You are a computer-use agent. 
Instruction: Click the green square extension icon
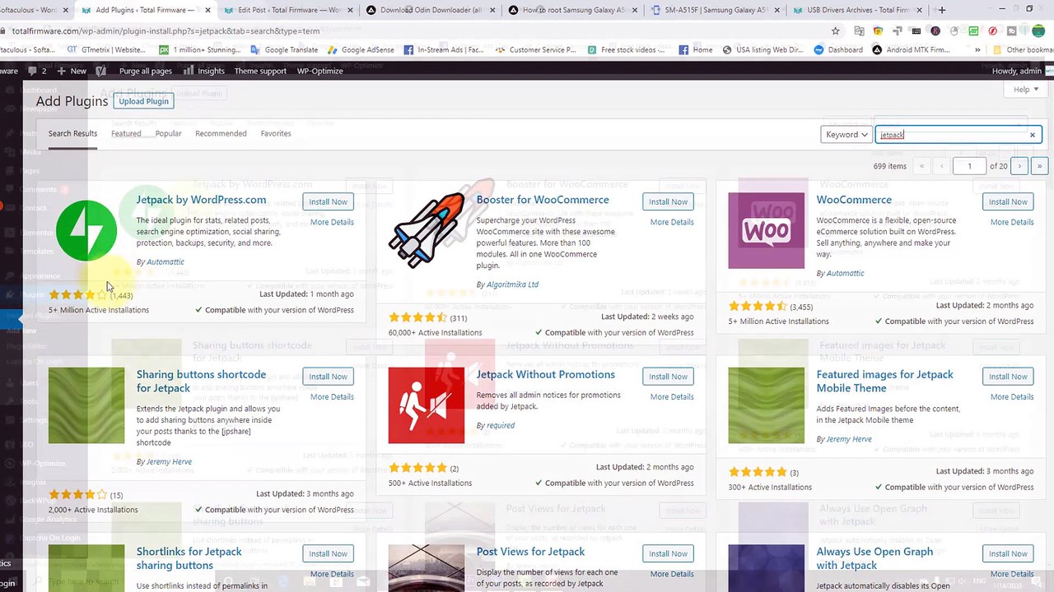(974, 31)
